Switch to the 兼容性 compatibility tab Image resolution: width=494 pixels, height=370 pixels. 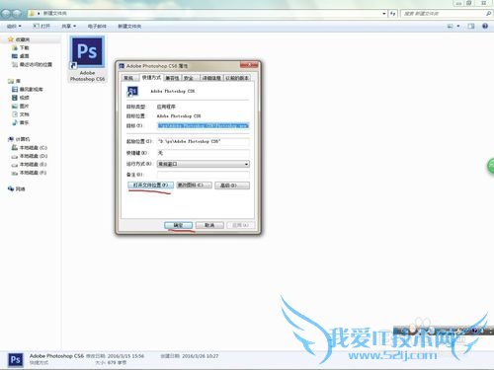[172, 78]
